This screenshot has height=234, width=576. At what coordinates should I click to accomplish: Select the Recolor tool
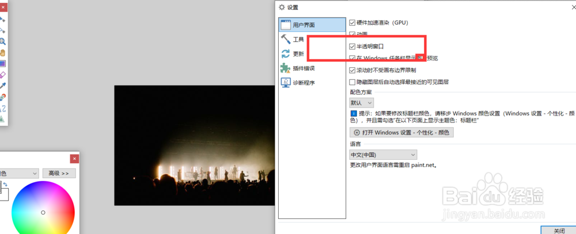click(2, 97)
